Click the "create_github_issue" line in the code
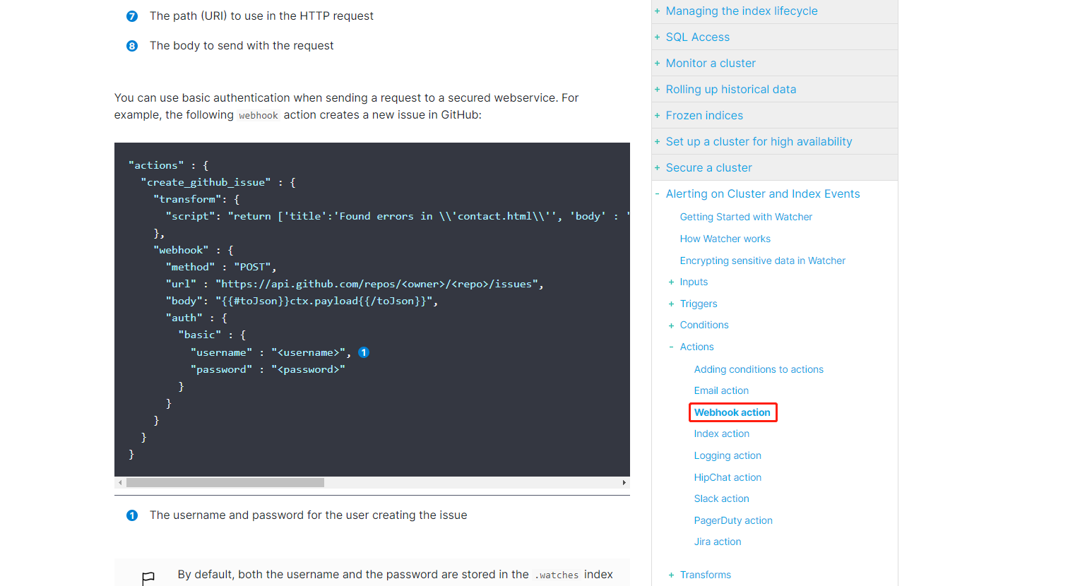 pyautogui.click(x=218, y=183)
